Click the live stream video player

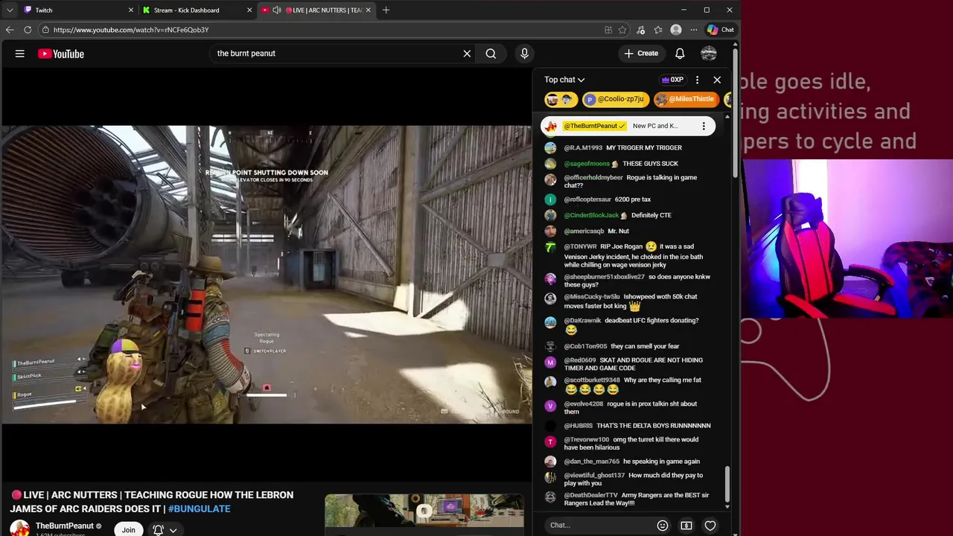click(x=267, y=274)
